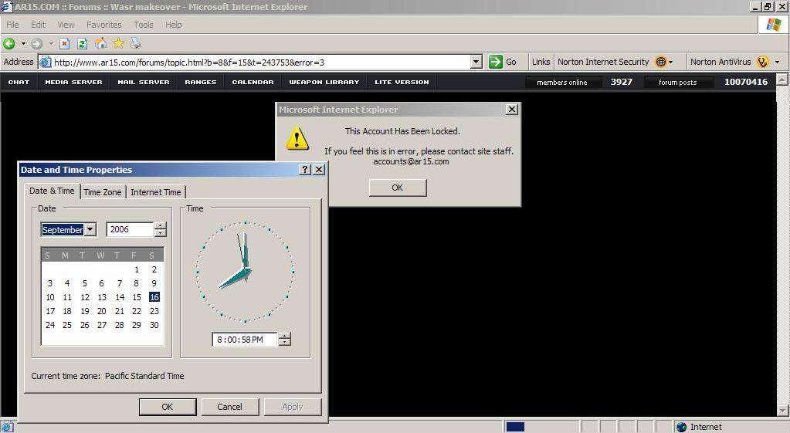Click the Windows flag logo
This screenshot has width=790, height=433.
coord(773,25)
